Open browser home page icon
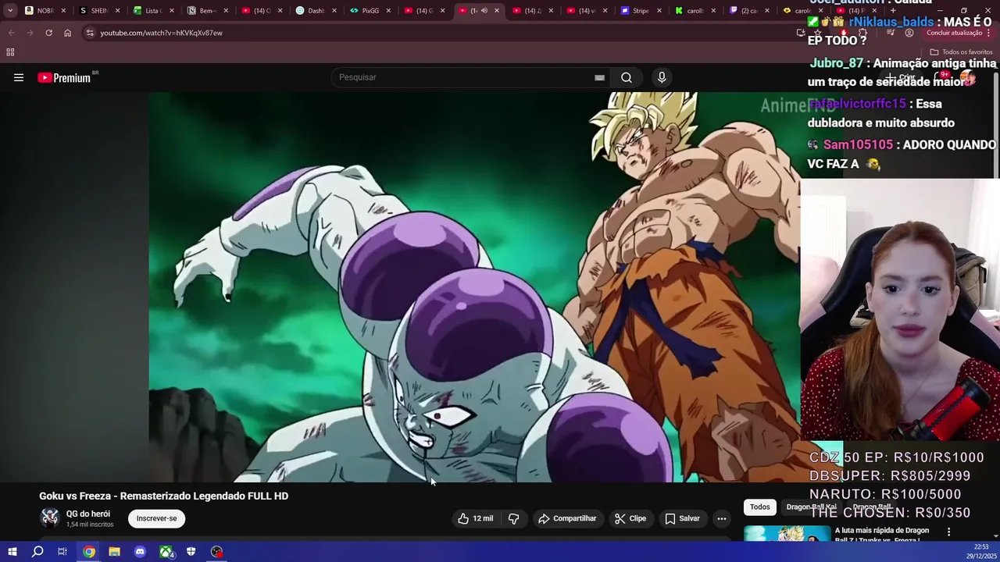 pyautogui.click(x=67, y=33)
